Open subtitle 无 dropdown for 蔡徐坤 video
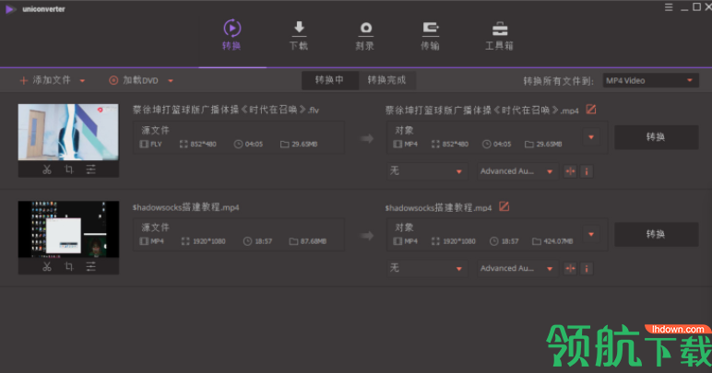Viewport: 712px width, 373px height. 426,171
